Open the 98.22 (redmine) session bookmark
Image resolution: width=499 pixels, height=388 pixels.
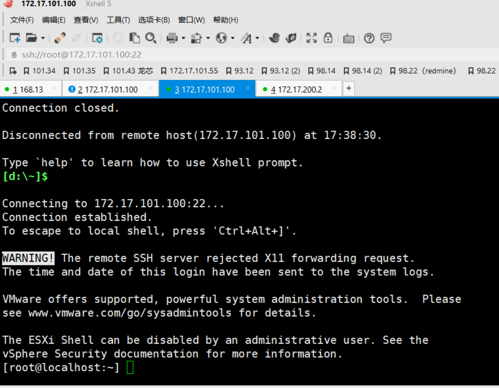pos(423,71)
